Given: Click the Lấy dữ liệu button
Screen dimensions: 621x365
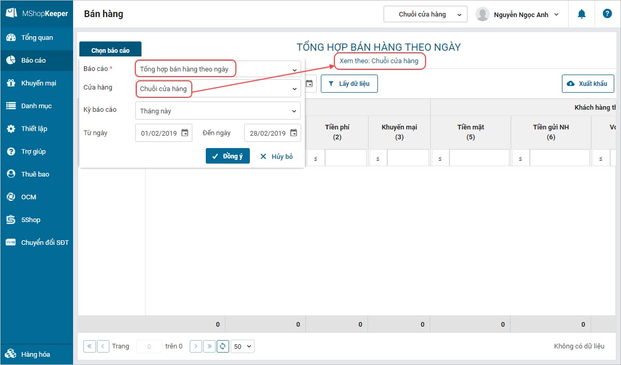Looking at the screenshot, I should point(349,83).
